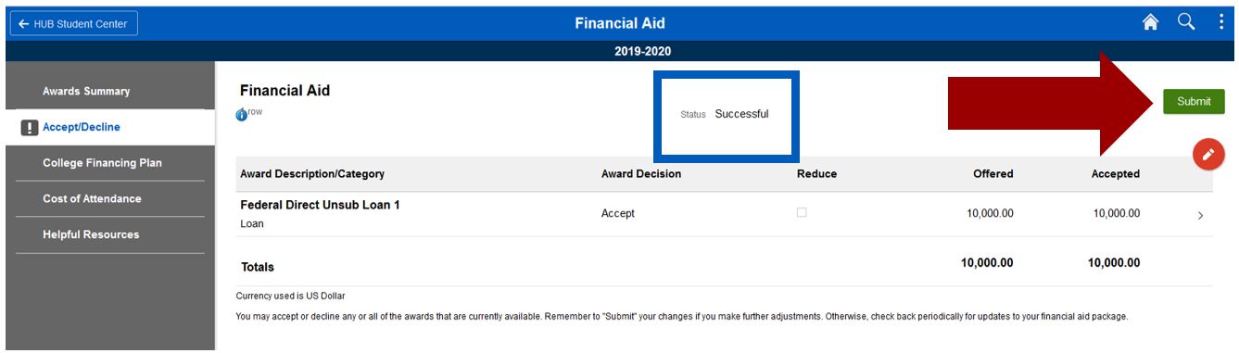Screen dimensions: 1239x353
Task: Click the blue information icon
Action: pyautogui.click(x=242, y=115)
